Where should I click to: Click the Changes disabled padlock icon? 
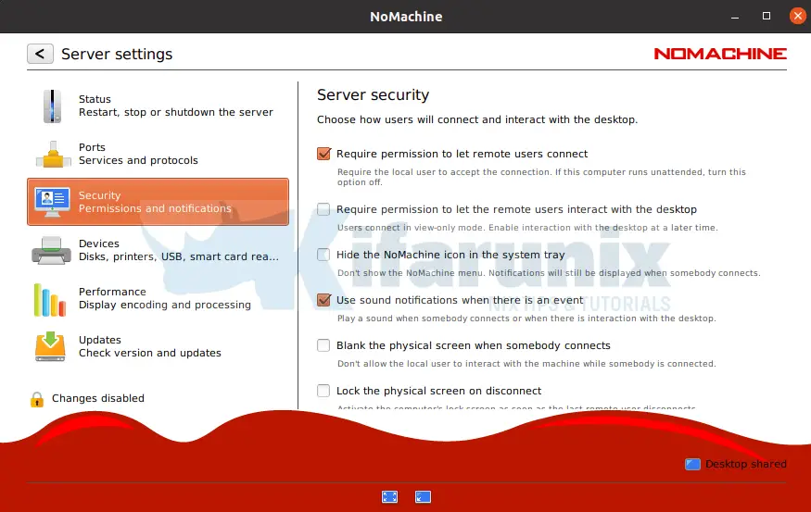click(37, 399)
